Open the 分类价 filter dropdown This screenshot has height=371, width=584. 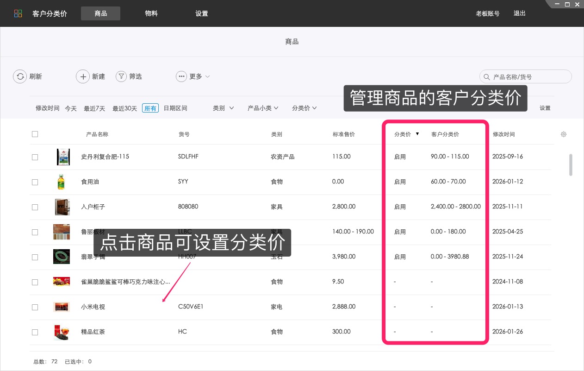pyautogui.click(x=304, y=107)
